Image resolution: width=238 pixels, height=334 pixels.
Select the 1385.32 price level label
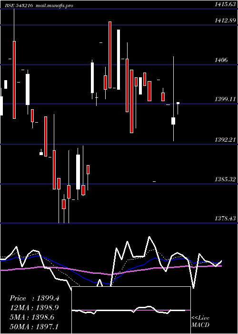tap(225, 179)
